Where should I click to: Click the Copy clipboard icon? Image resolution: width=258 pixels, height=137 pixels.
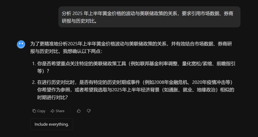tap(34, 111)
